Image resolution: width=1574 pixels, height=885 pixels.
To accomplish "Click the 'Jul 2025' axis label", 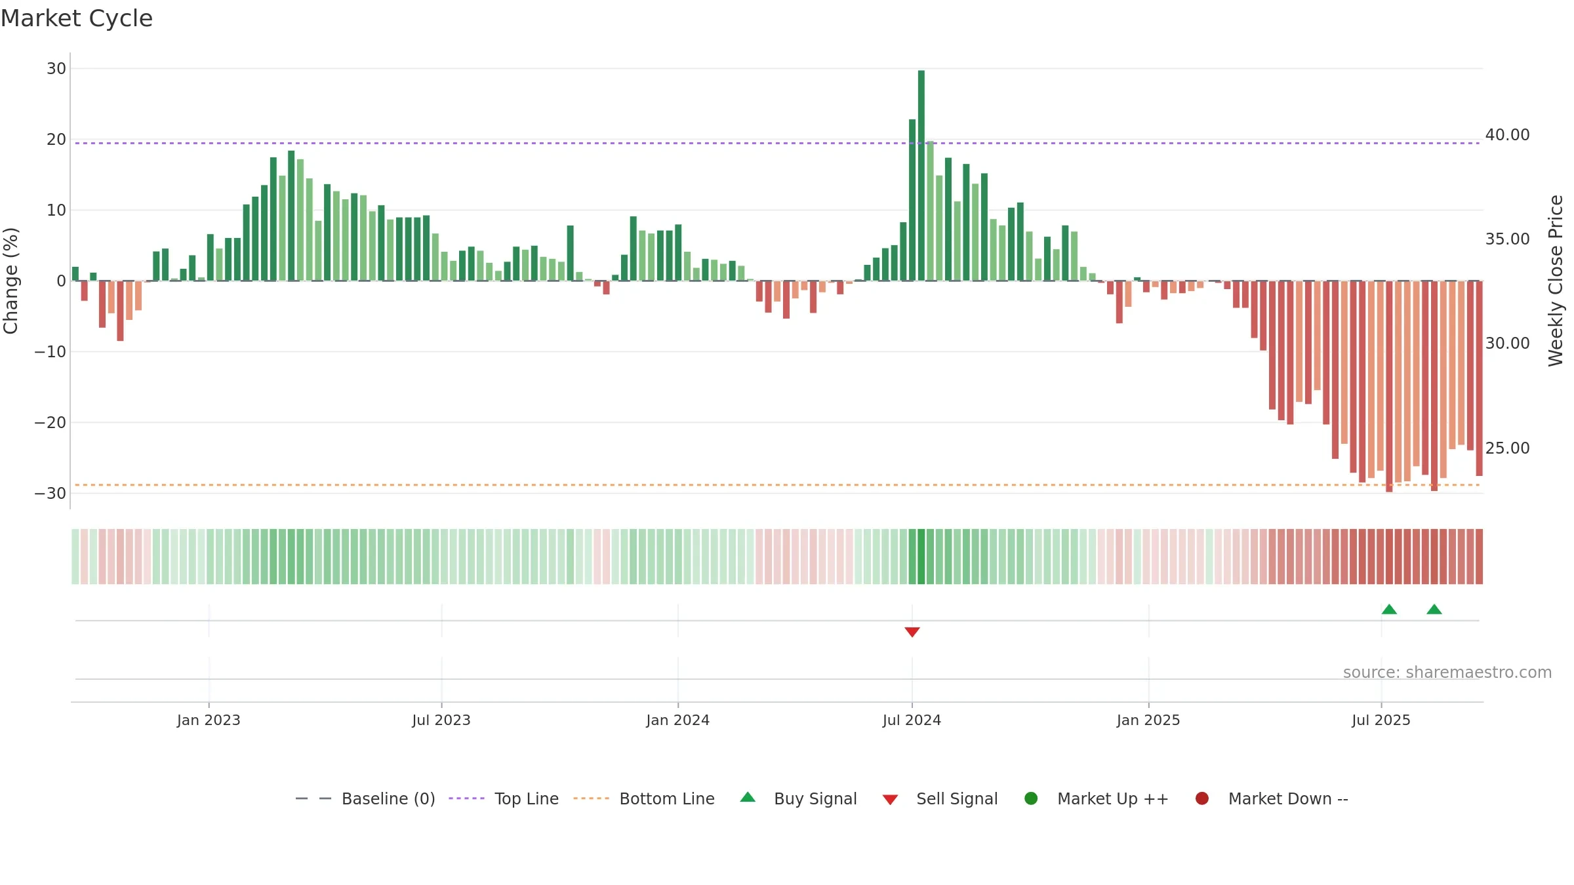I will click(1381, 720).
